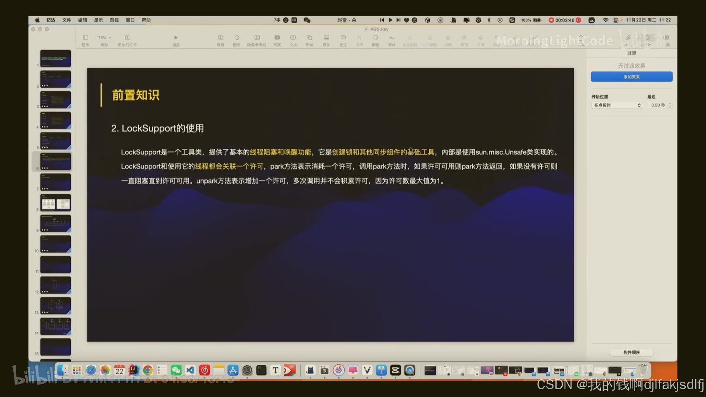Click the 添加效果 button

632,77
